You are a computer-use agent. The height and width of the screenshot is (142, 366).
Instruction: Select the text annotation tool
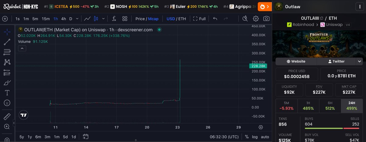point(7,93)
